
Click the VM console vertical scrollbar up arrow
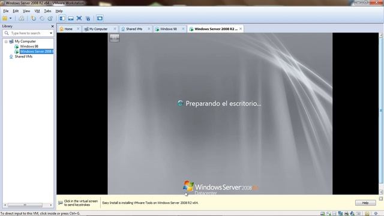point(381,36)
